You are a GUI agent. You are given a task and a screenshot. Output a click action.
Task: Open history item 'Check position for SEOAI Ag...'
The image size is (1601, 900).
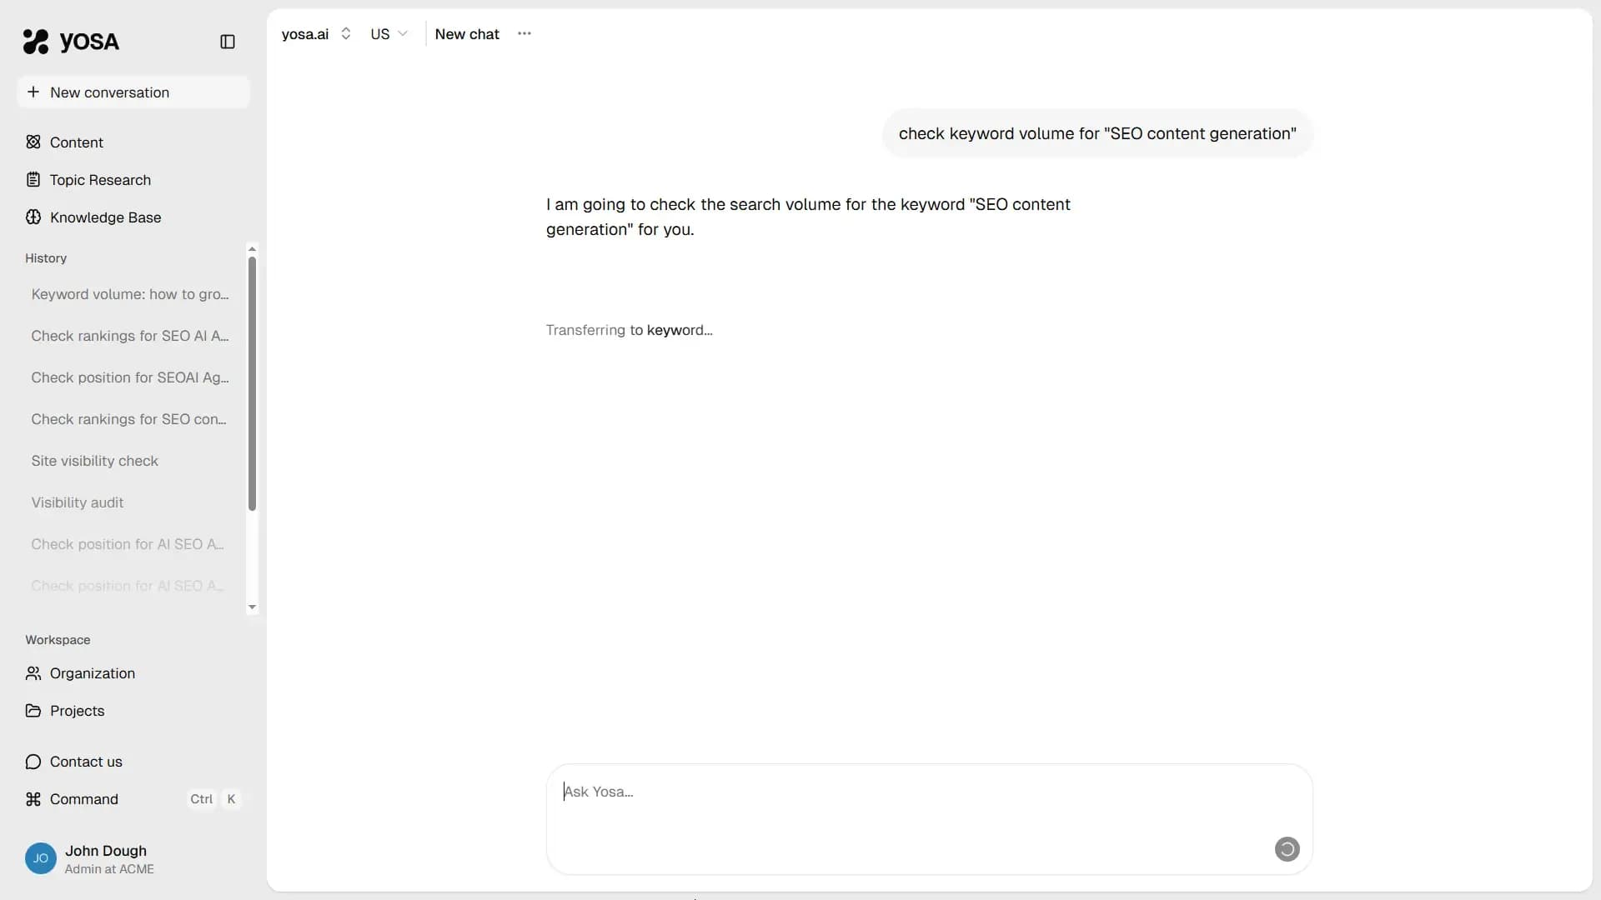click(x=130, y=377)
